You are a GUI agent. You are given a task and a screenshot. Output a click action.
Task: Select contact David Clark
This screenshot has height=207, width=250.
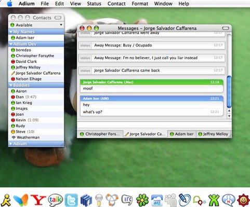pos(36,62)
